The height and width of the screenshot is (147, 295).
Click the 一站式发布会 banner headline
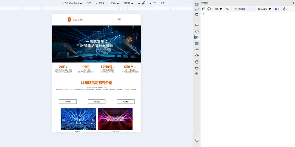coord(97,42)
